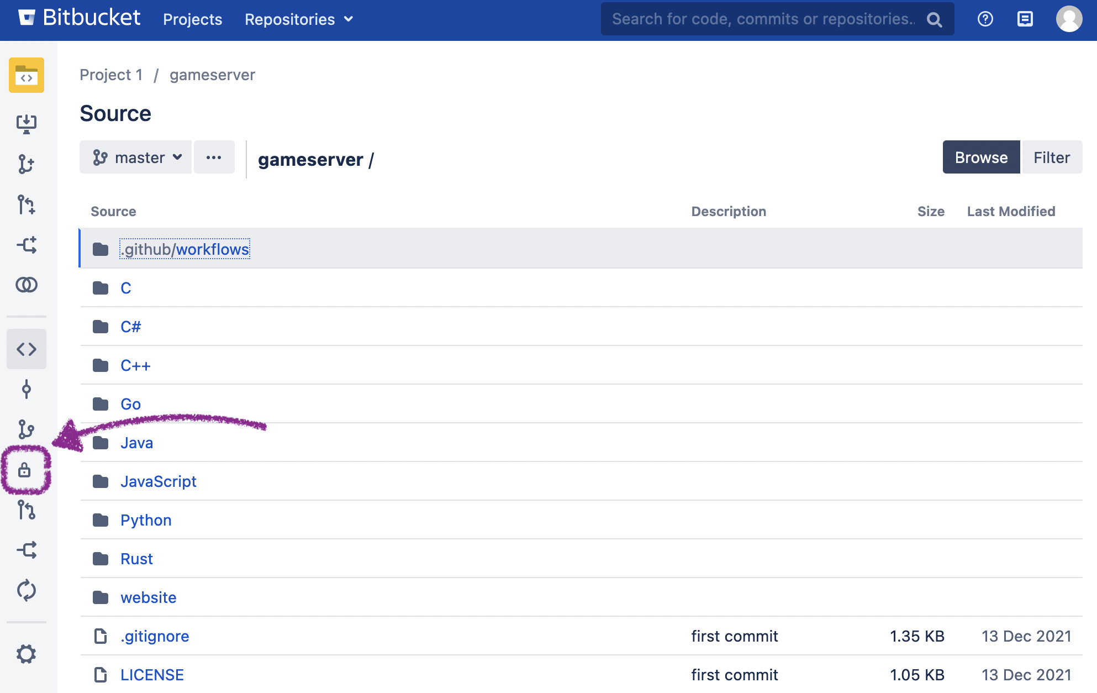Screen dimensions: 1097x693
Task: Open the compare icon in sidebar
Action: (26, 285)
